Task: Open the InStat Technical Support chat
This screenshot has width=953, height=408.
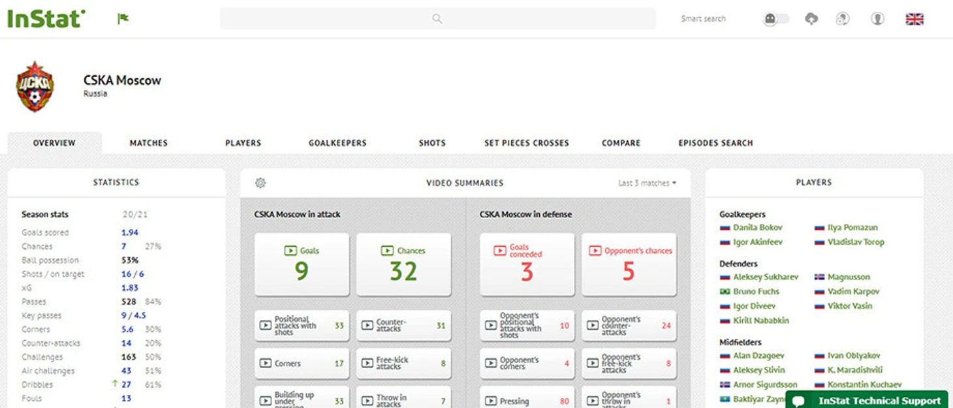Action: pyautogui.click(x=867, y=400)
